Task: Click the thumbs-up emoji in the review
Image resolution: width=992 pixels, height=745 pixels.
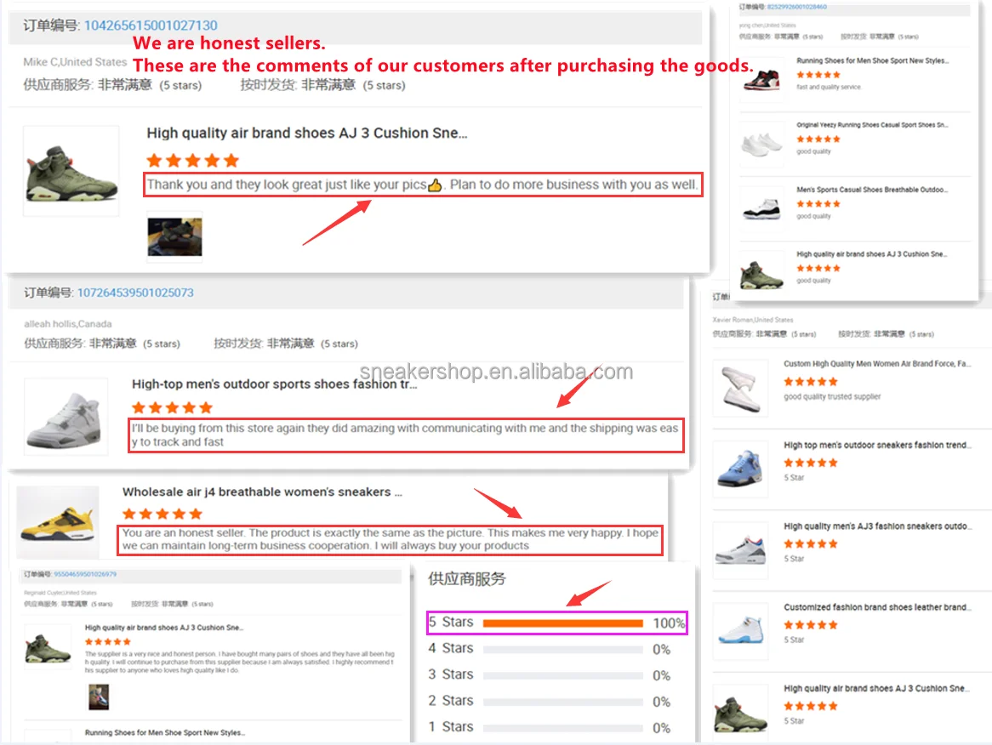Action: point(435,185)
